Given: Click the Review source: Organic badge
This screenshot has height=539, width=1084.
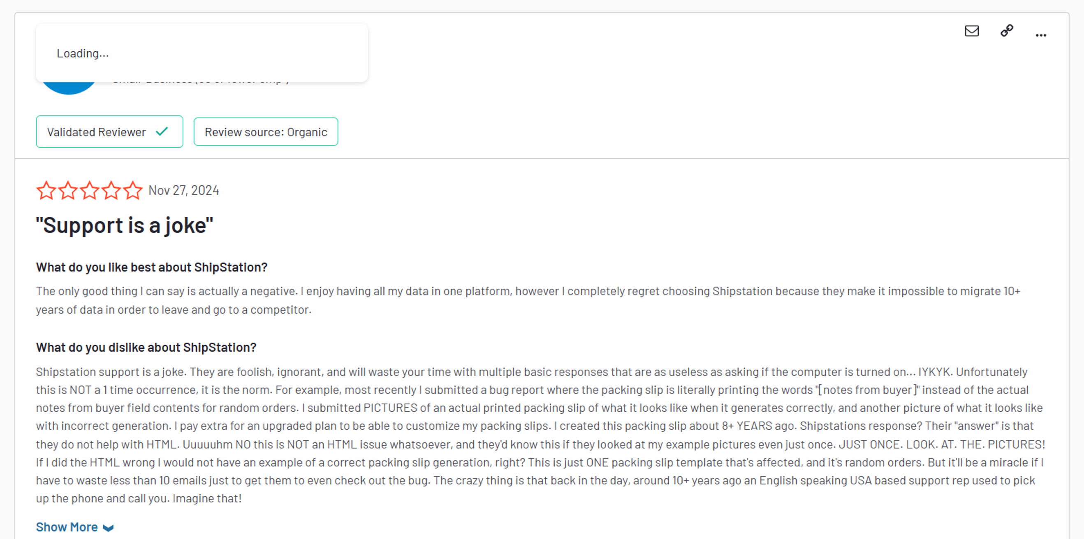Looking at the screenshot, I should click(x=266, y=131).
